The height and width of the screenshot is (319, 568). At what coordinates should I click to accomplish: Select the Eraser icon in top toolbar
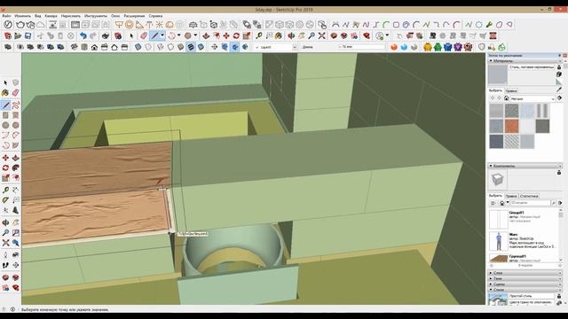pyautogui.click(x=144, y=35)
